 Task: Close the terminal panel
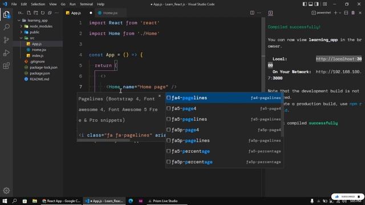(x=360, y=13)
